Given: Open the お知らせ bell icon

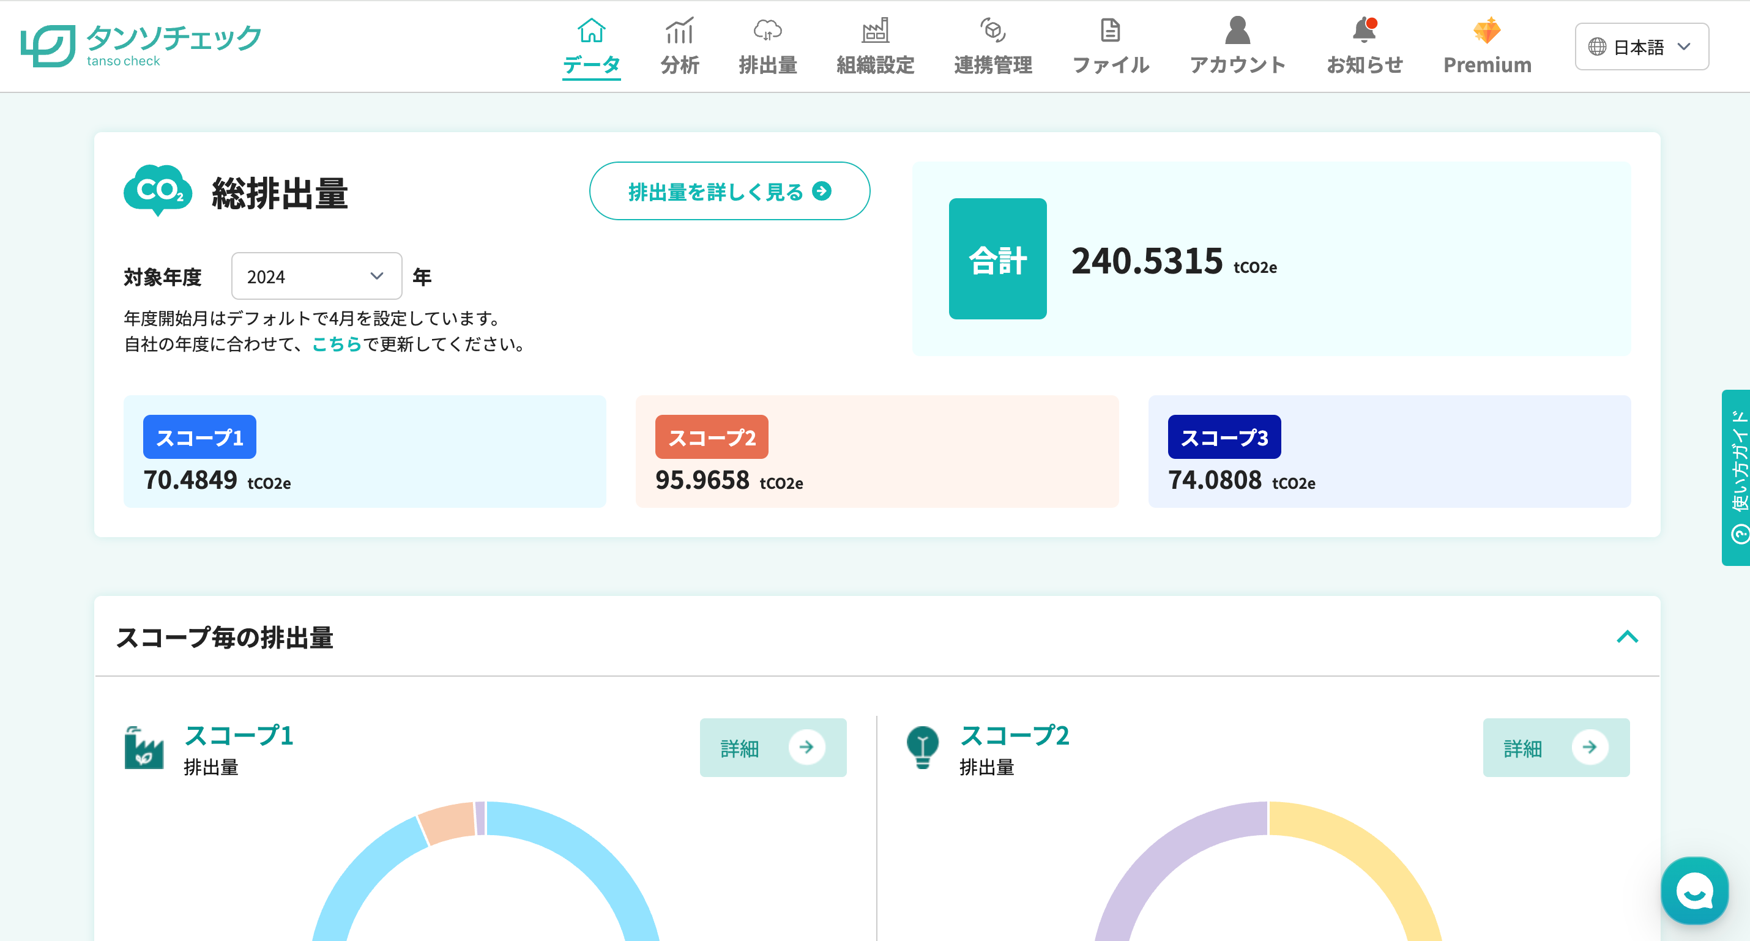Looking at the screenshot, I should 1364,31.
